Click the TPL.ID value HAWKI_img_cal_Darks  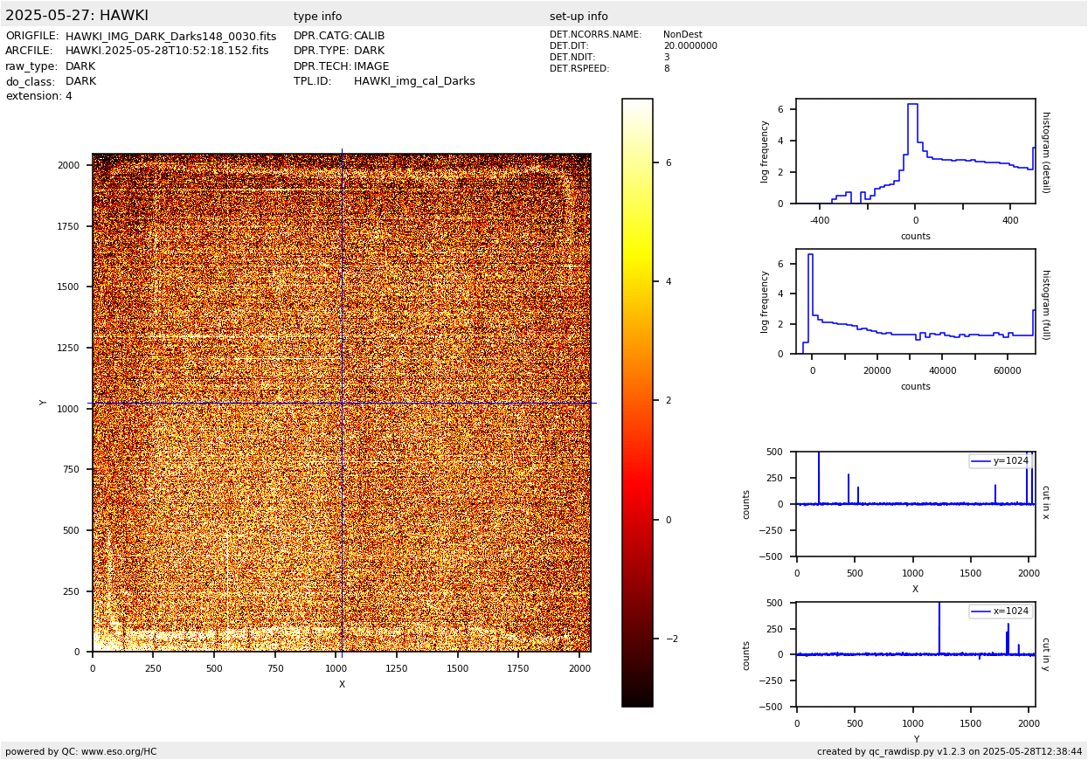click(414, 81)
